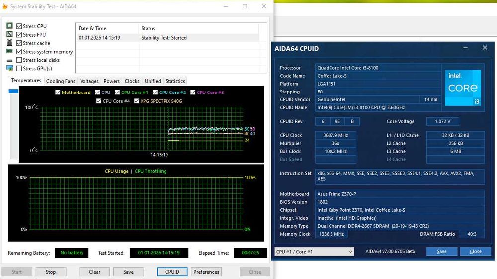497x279 pixels.
Task: Click the Elapsed Time value 00:07:25
Action: click(250, 253)
